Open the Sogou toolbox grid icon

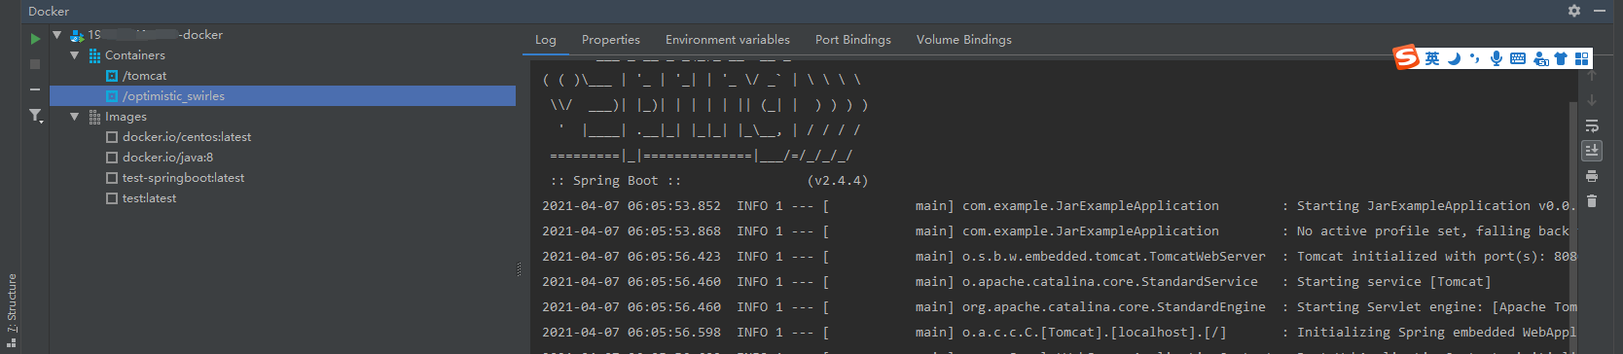click(1582, 58)
